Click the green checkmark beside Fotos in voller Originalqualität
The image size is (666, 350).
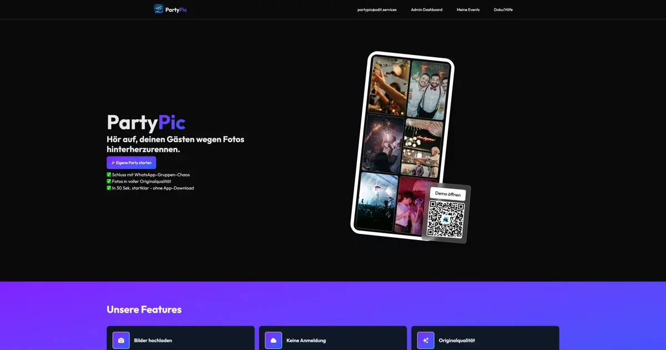pos(109,181)
